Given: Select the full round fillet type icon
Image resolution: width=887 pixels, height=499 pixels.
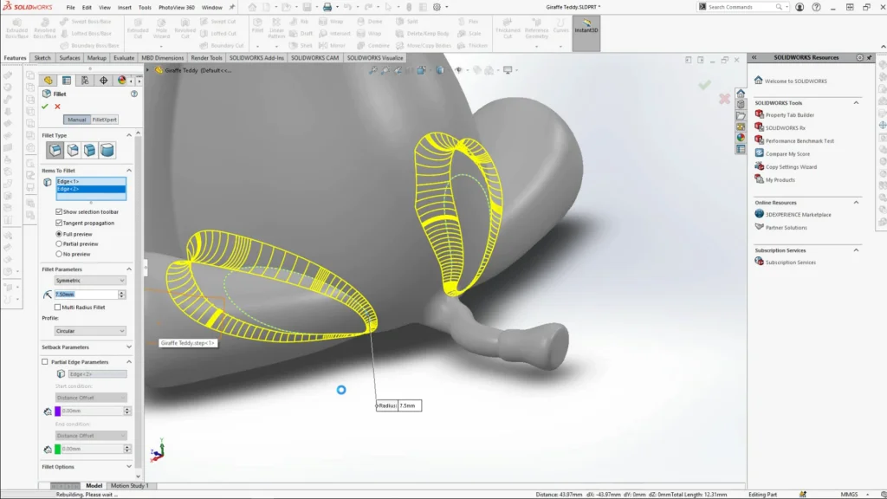Looking at the screenshot, I should (x=107, y=150).
